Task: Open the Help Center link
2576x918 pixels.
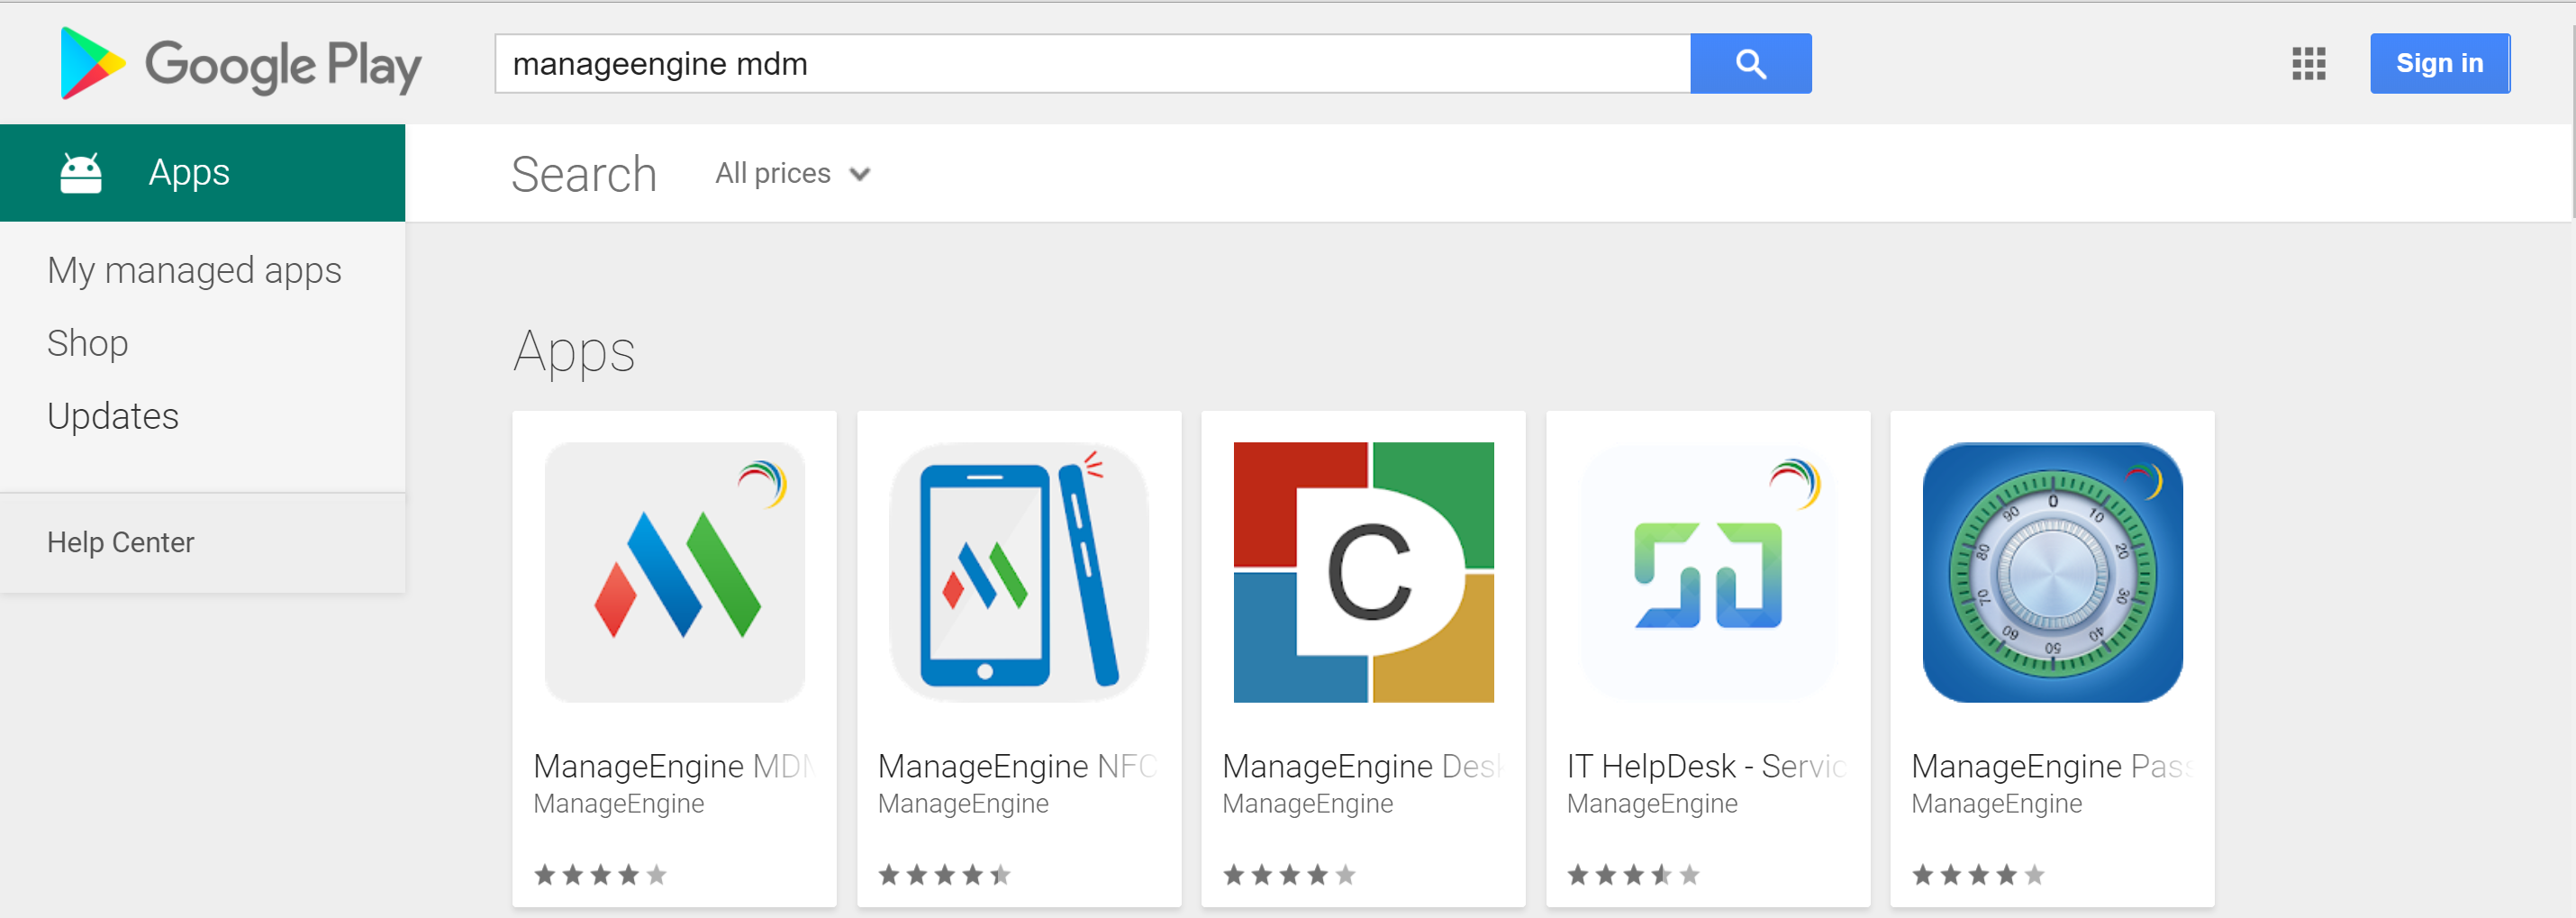Action: 120,542
